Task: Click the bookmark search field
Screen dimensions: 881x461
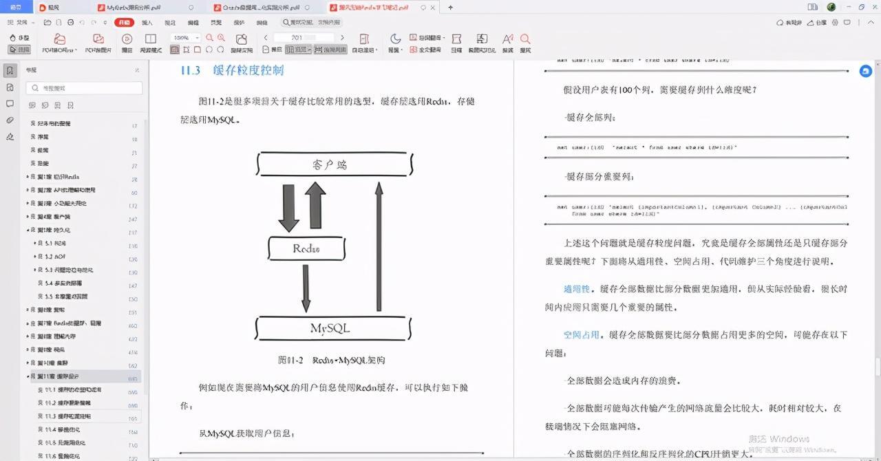Action: [x=84, y=88]
